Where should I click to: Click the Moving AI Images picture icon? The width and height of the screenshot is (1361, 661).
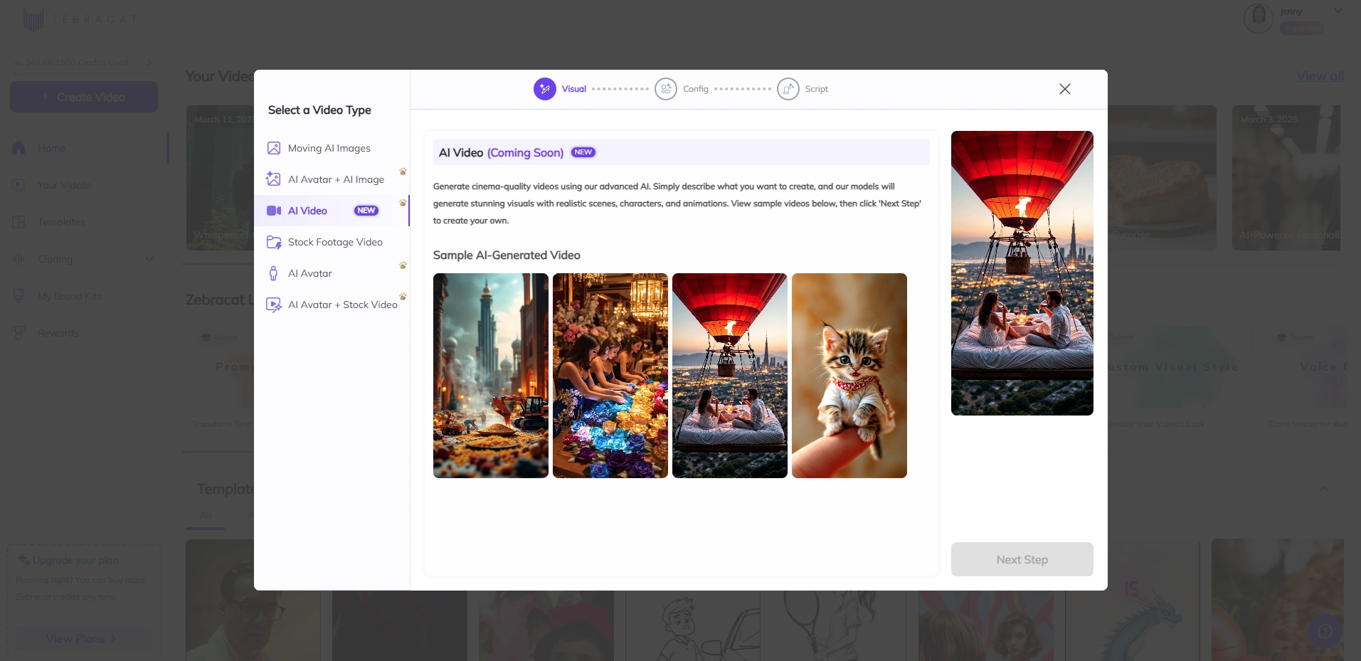coord(274,148)
